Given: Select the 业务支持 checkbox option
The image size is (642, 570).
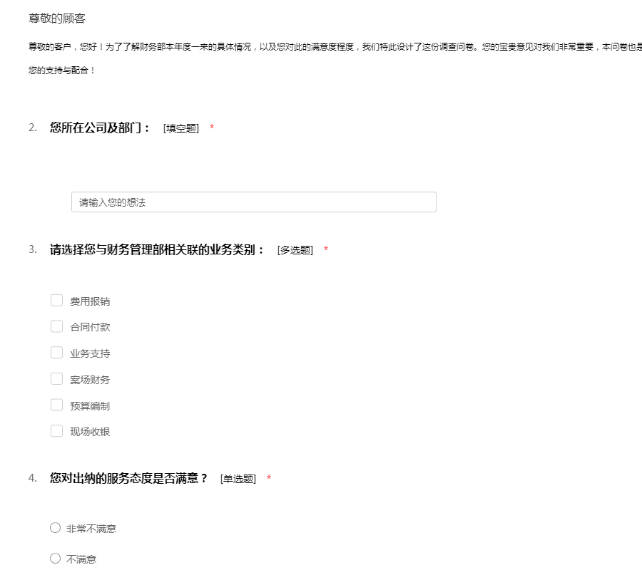Looking at the screenshot, I should tap(57, 353).
